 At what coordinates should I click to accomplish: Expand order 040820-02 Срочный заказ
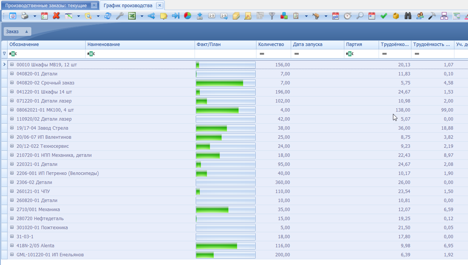click(12, 83)
